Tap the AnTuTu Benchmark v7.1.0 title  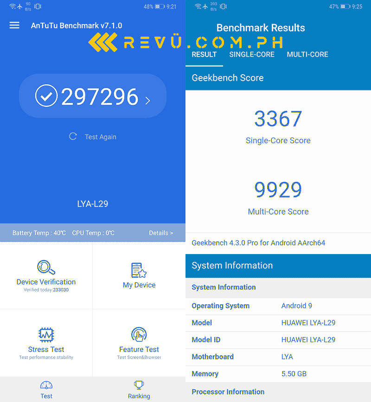[77, 26]
